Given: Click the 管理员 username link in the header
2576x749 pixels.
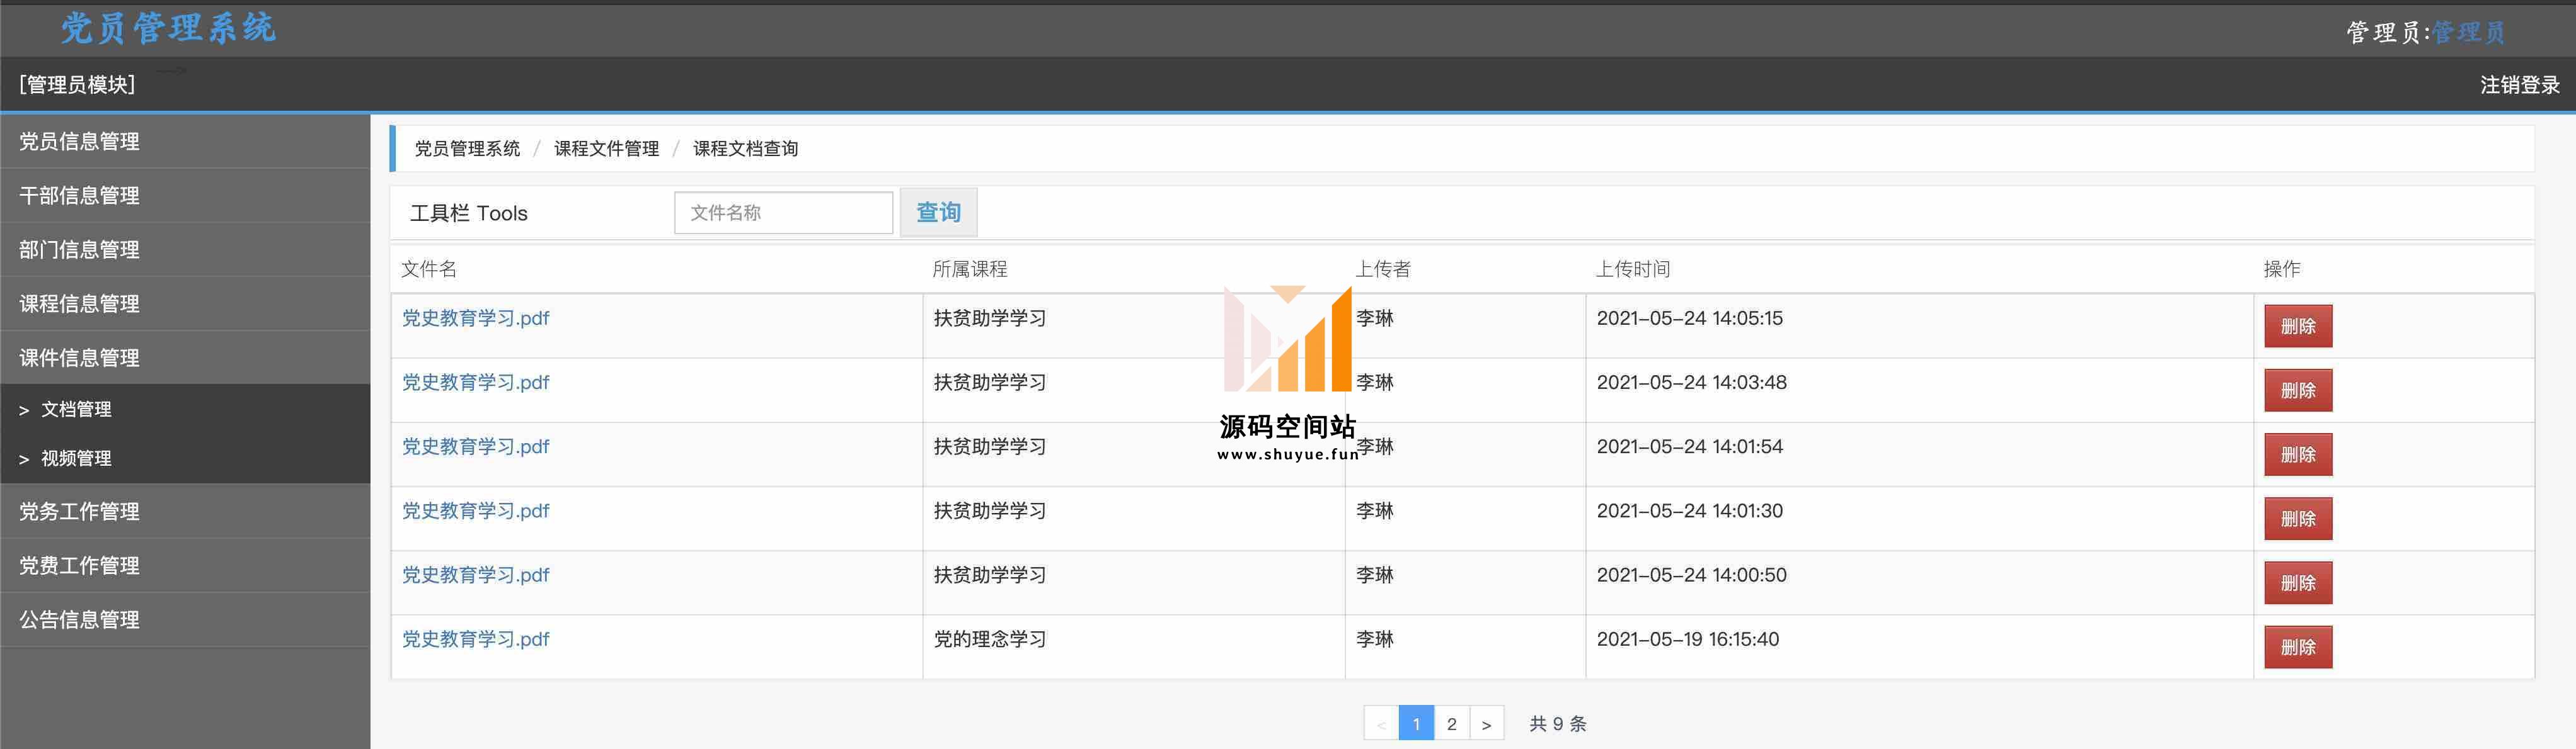Looking at the screenshot, I should point(2467,33).
